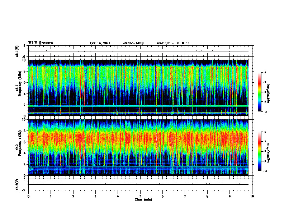Viewport: 284px width, 220px height.
Task: Click time axis tick label "8"
Action: [x=207, y=196]
